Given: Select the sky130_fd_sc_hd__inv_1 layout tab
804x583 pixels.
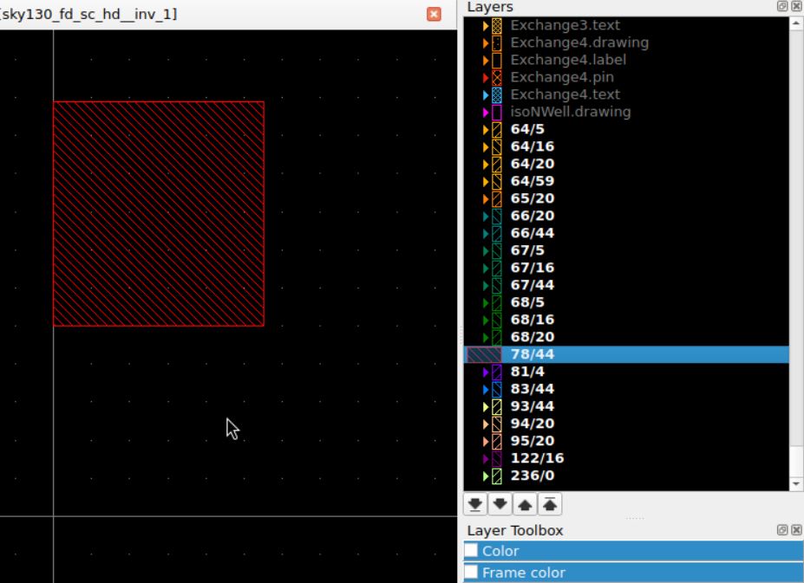Looking at the screenshot, I should 88,14.
